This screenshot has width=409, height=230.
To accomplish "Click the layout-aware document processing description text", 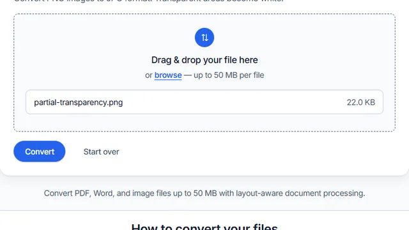I will (204, 193).
